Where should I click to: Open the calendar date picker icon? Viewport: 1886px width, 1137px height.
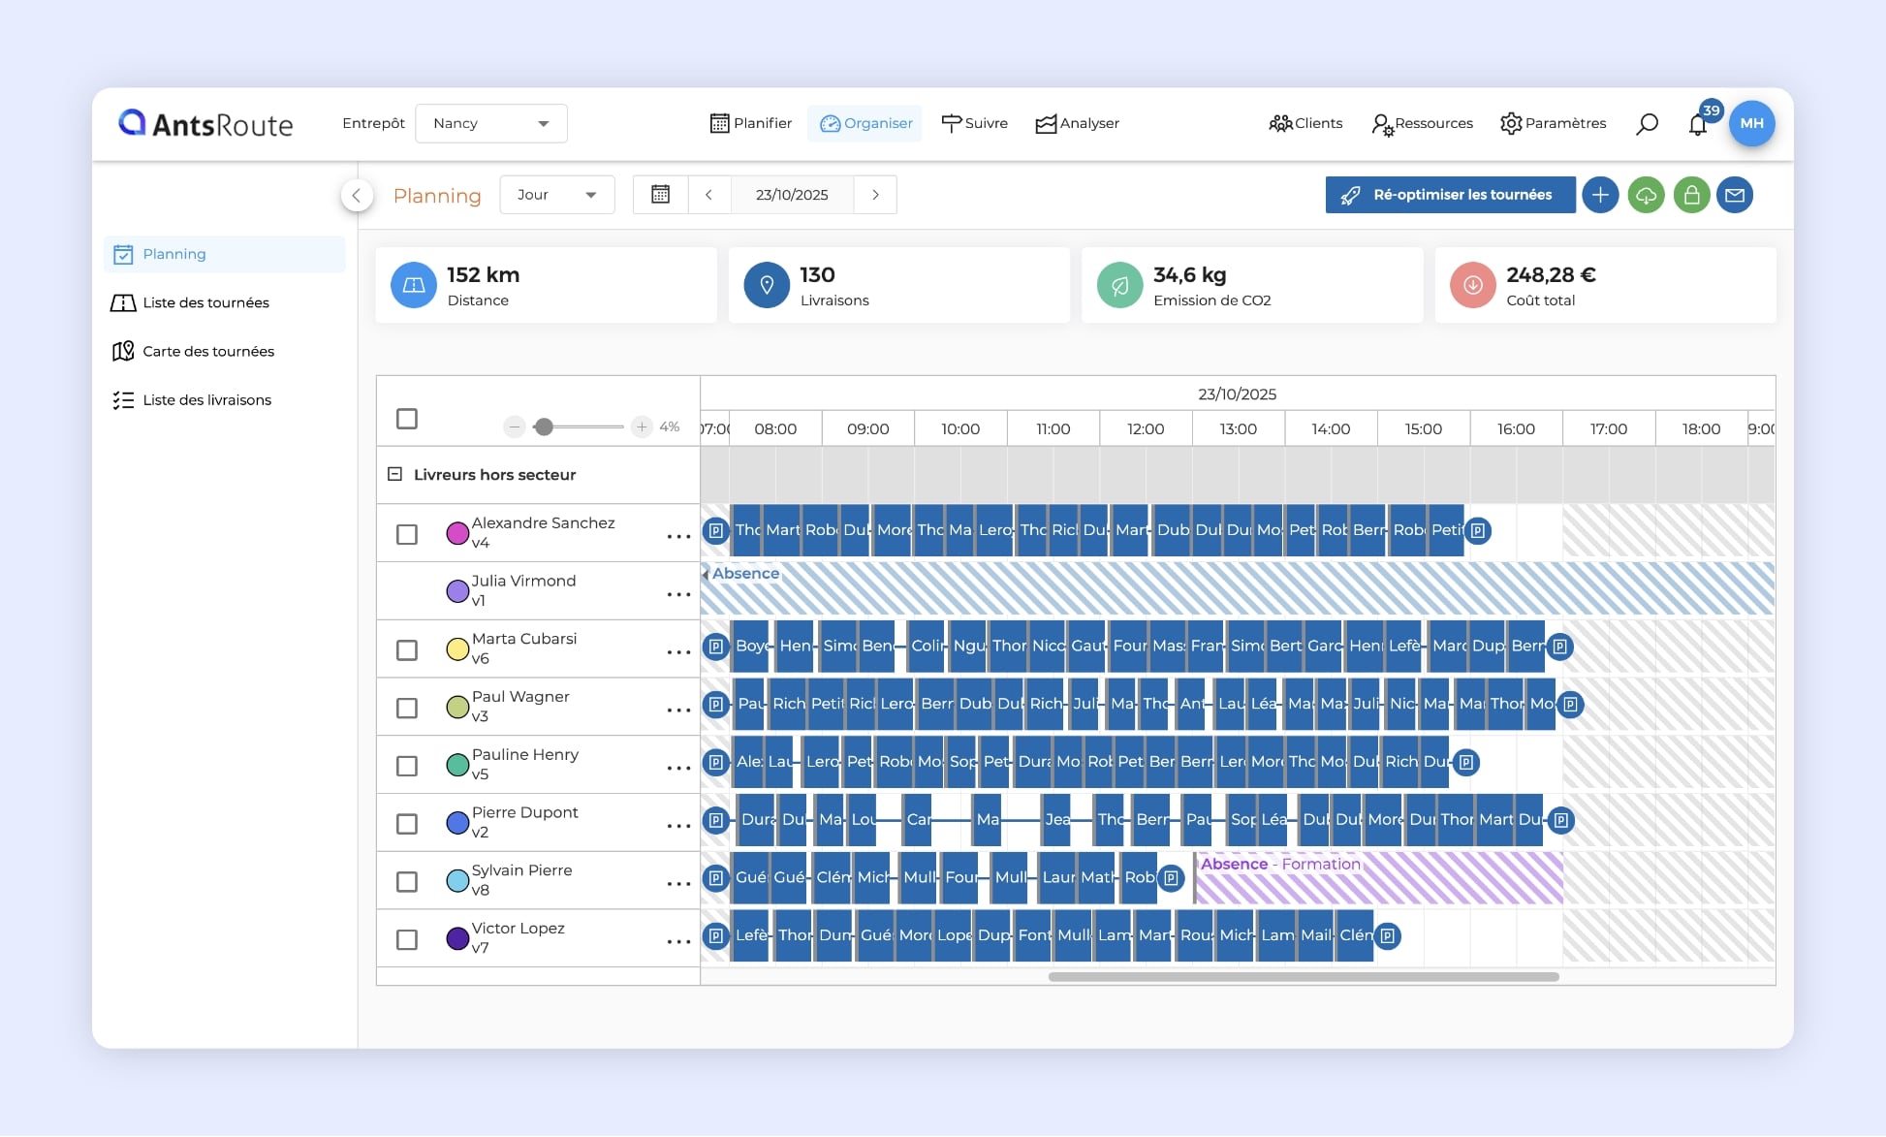[x=660, y=195]
